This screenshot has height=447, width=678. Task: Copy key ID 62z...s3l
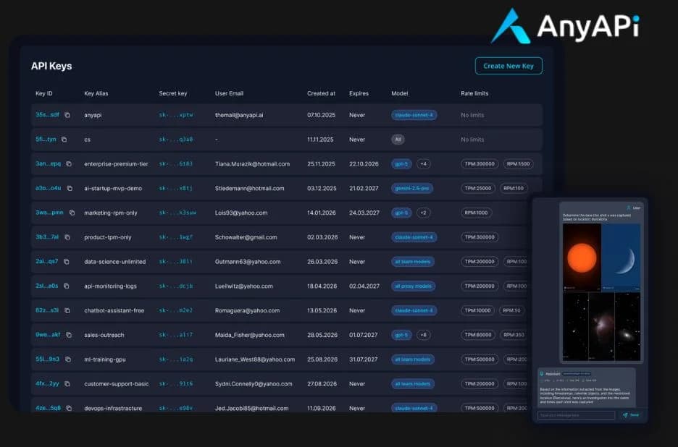click(67, 310)
